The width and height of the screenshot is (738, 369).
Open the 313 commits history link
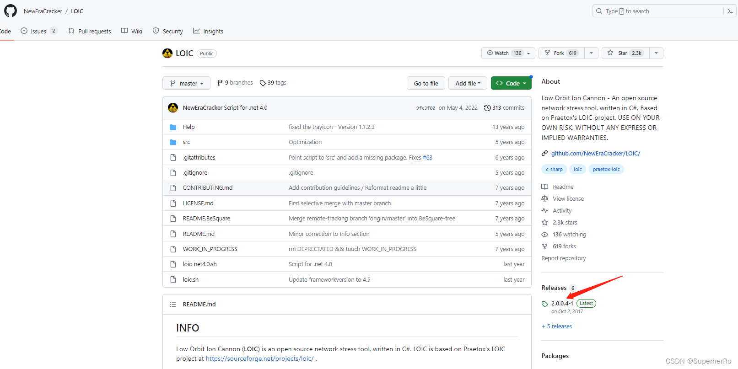click(x=504, y=108)
